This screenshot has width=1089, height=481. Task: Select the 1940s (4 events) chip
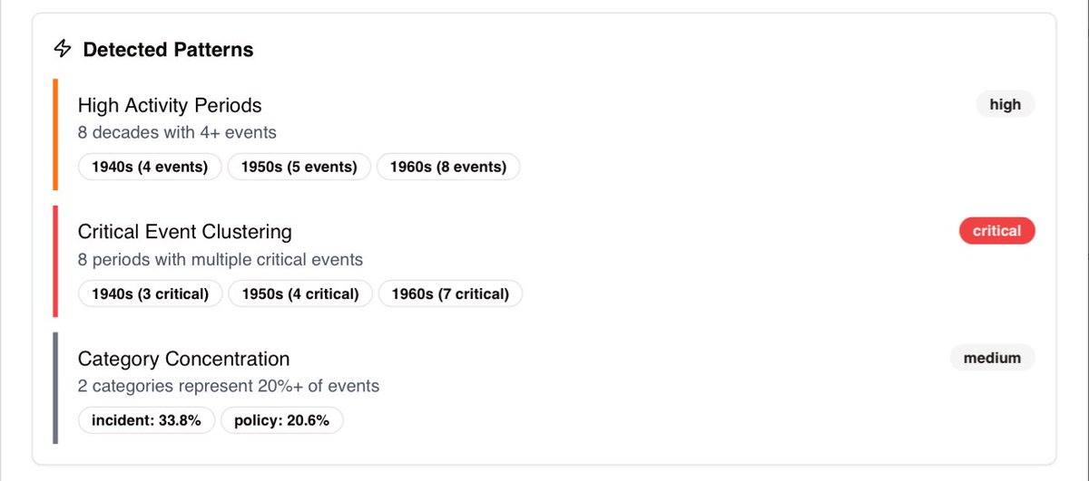tap(150, 167)
